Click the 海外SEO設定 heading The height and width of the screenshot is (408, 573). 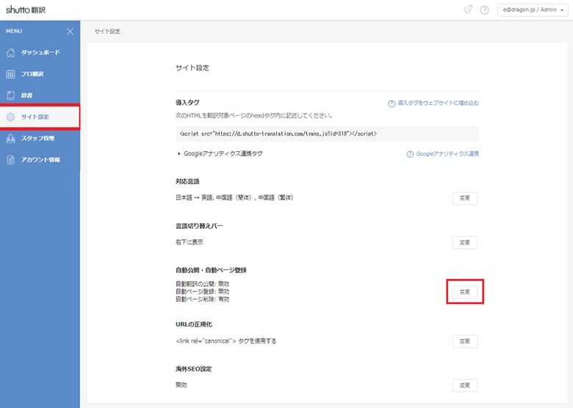194,369
